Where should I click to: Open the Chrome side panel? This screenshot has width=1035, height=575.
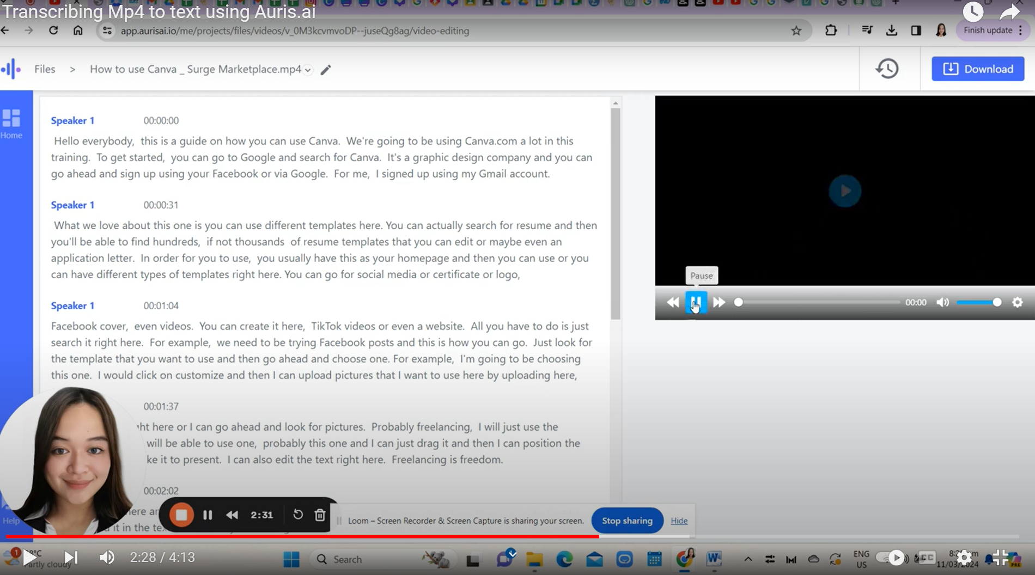point(916,30)
